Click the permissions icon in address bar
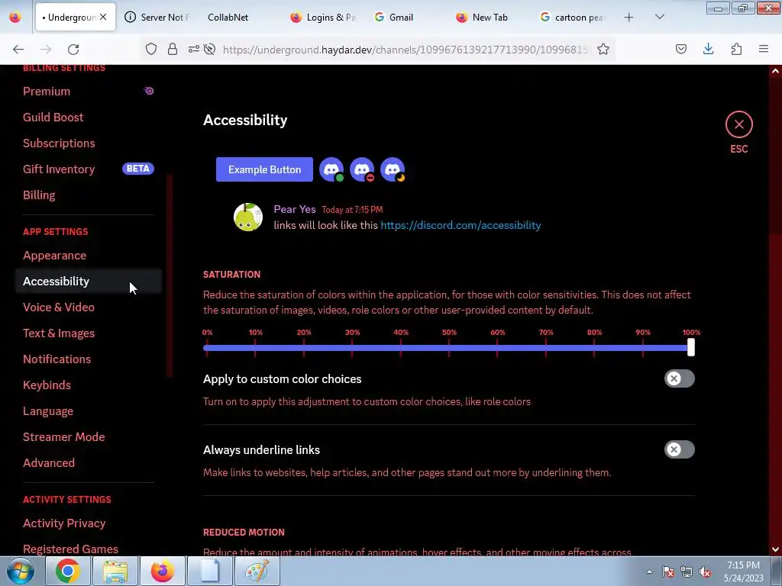Screen dimensions: 782x586 point(193,49)
